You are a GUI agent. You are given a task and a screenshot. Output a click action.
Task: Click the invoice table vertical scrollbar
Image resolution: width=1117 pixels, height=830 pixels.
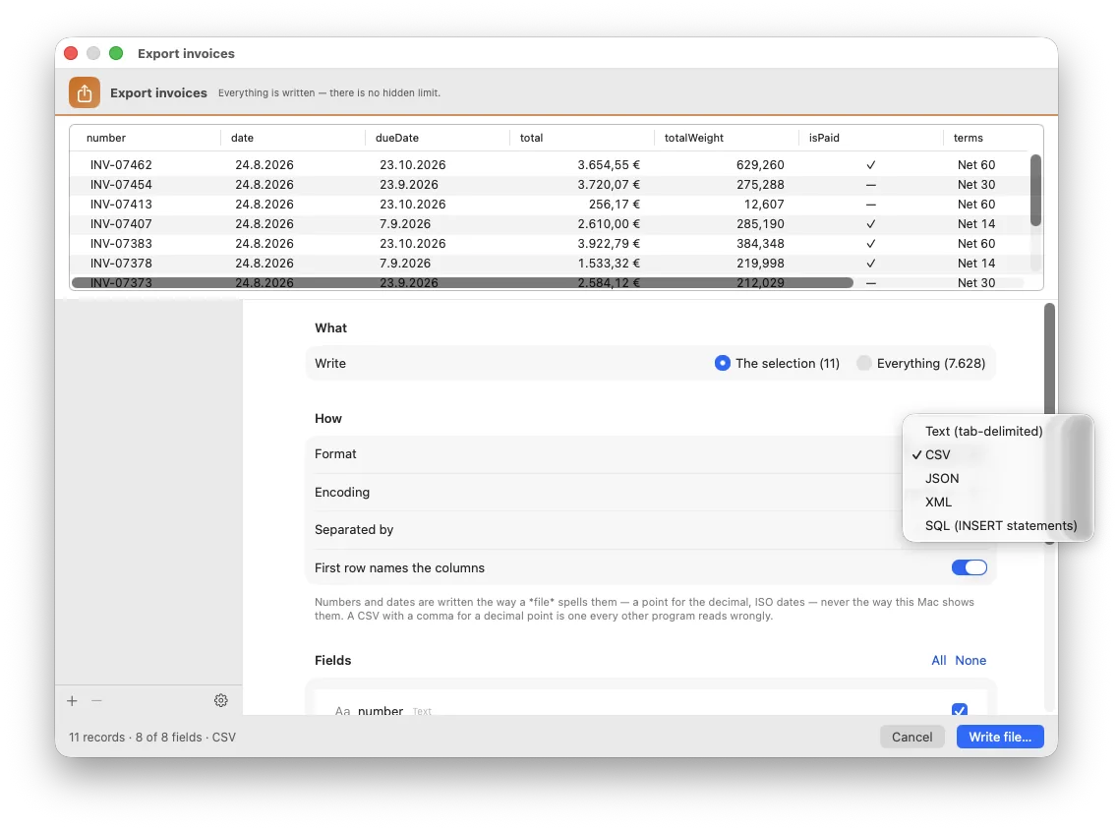1035,190
